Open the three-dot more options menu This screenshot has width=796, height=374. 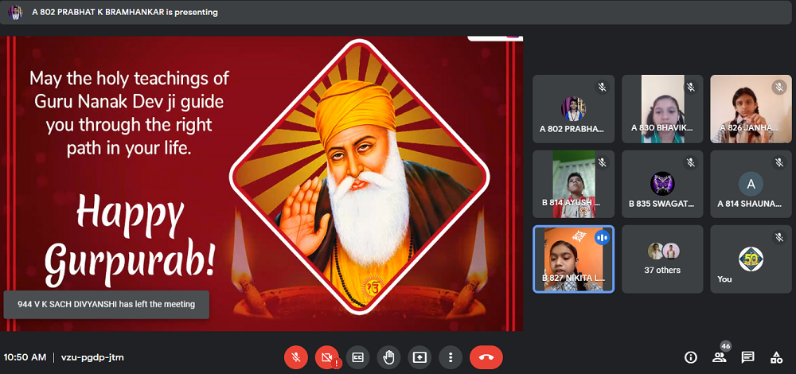point(451,357)
